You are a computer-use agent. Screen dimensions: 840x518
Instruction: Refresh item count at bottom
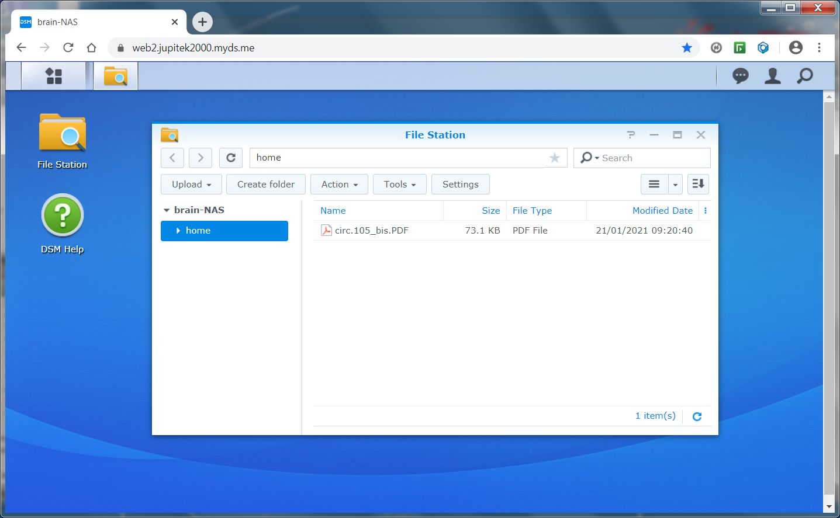click(x=697, y=416)
